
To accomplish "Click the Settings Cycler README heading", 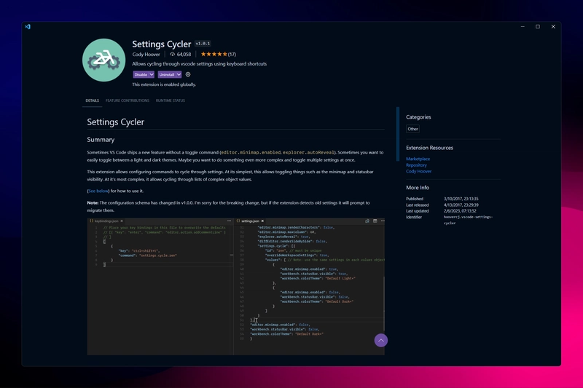I will tap(116, 122).
